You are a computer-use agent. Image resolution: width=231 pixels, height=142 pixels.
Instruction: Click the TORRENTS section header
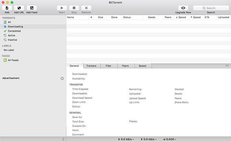coord(9,18)
